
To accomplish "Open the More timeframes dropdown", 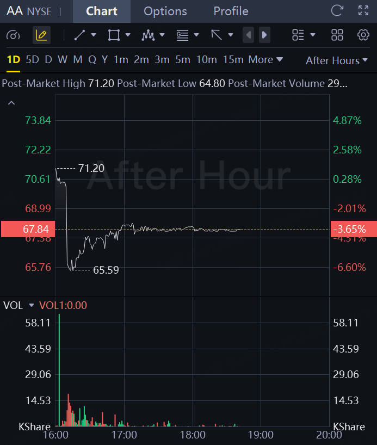I will point(265,60).
